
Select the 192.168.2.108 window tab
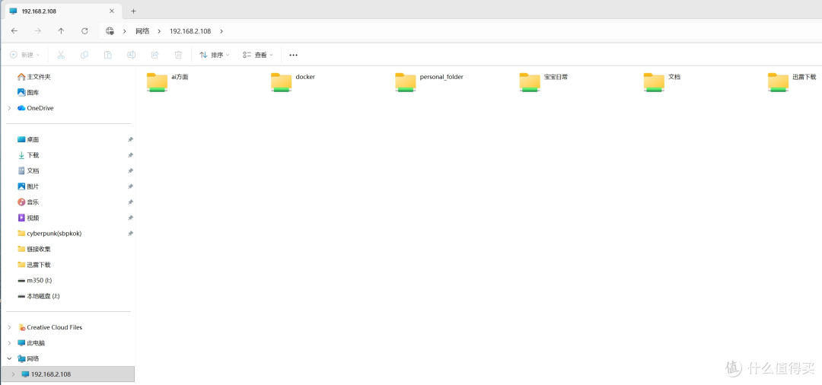tap(62, 11)
